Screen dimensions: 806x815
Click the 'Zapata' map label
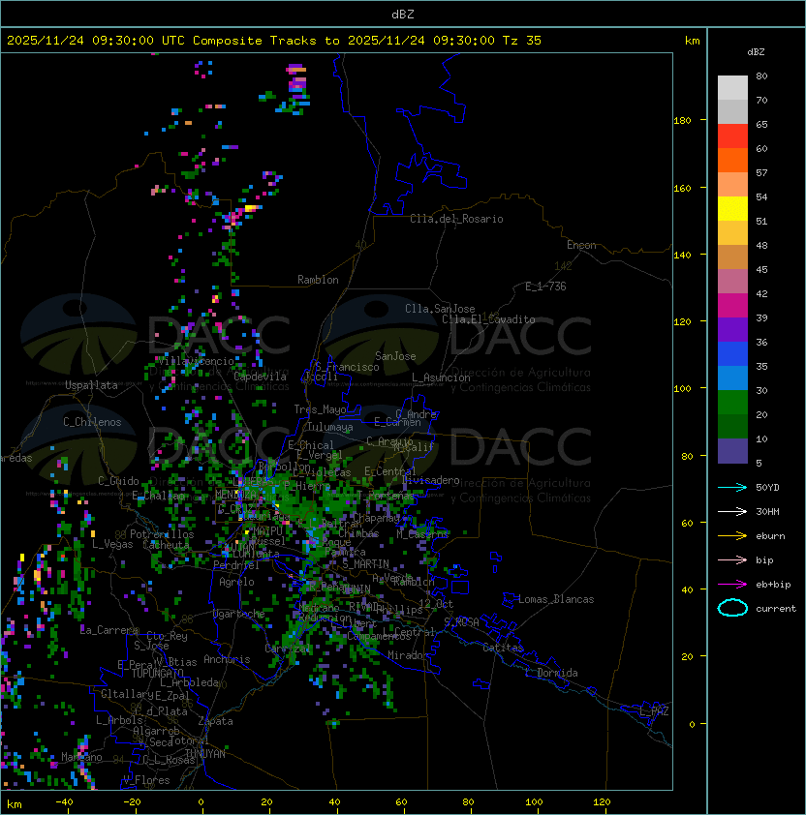click(215, 721)
